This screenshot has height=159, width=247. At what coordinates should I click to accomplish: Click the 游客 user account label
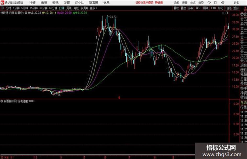point(236,3)
